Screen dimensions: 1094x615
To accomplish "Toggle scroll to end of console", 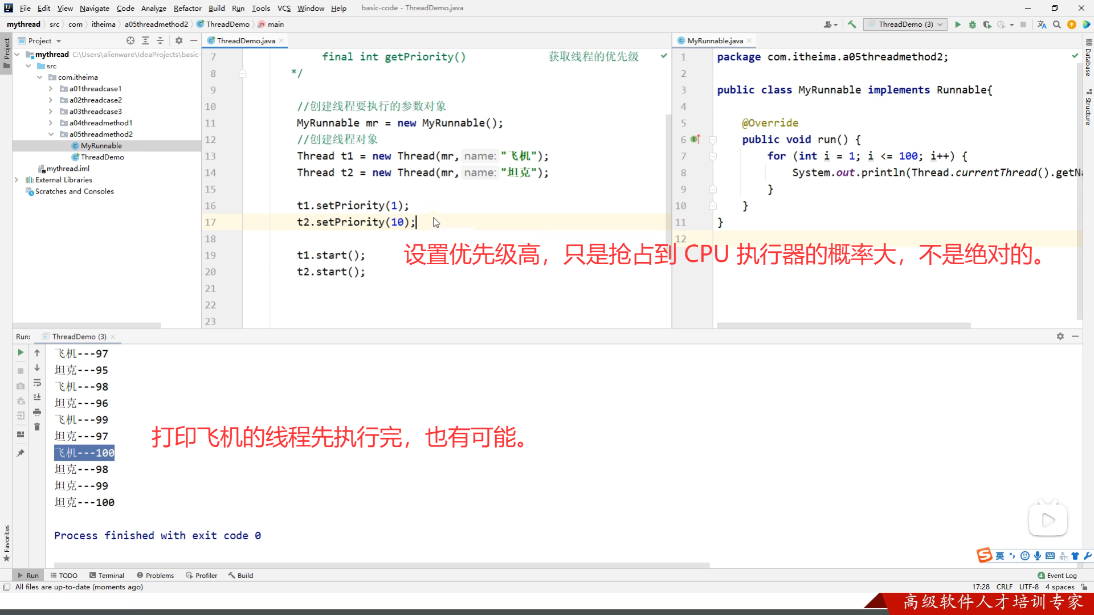I will (x=37, y=397).
